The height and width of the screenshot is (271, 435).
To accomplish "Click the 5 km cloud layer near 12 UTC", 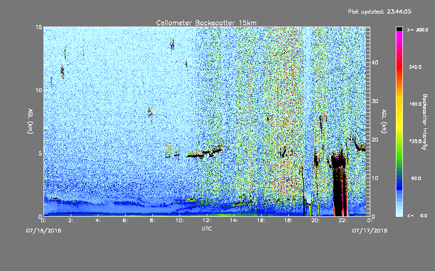I will coord(205,153).
